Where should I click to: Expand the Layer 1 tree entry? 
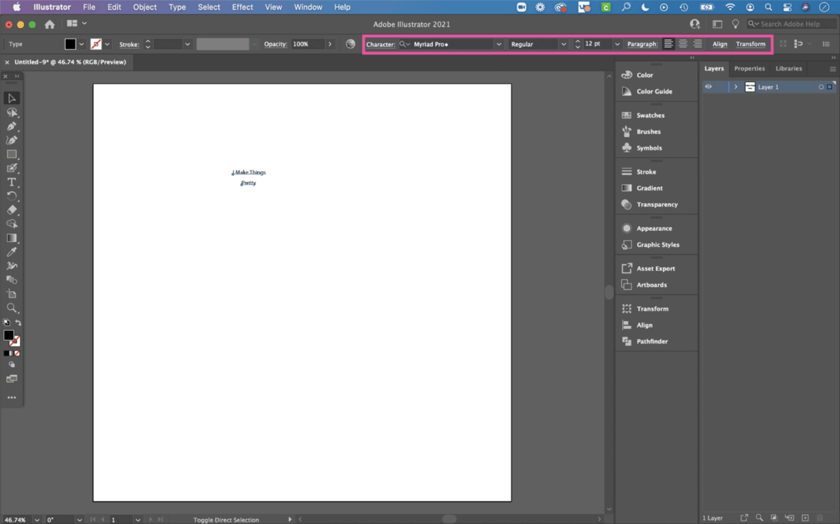tap(735, 87)
